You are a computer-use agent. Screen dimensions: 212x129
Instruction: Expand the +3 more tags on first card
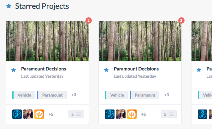[74, 95]
